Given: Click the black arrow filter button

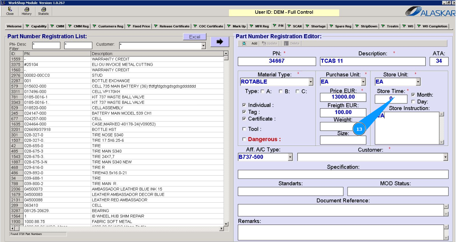Looking at the screenshot, I should [220, 42].
